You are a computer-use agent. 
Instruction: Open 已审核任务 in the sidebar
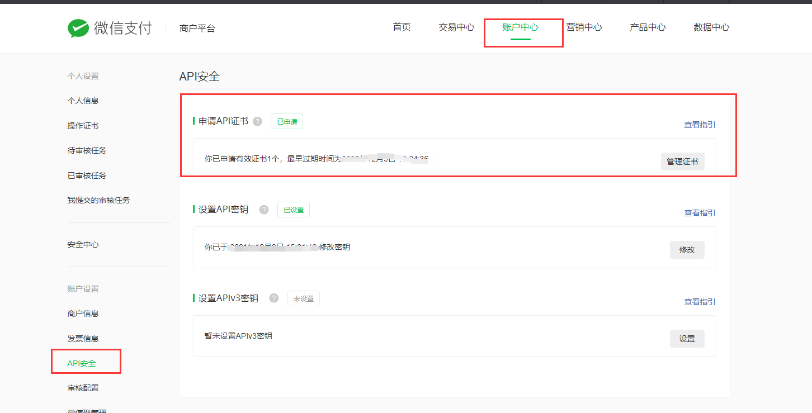point(87,175)
